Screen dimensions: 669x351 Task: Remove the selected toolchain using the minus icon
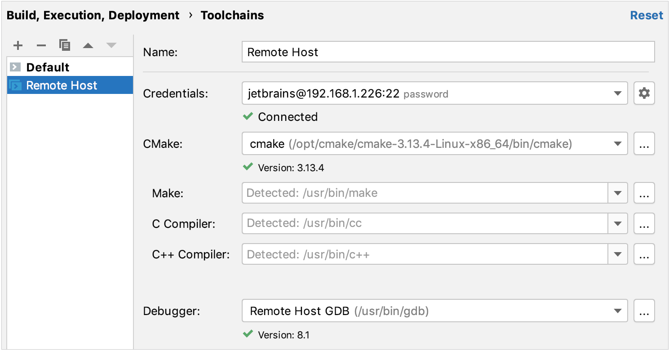[x=41, y=45]
